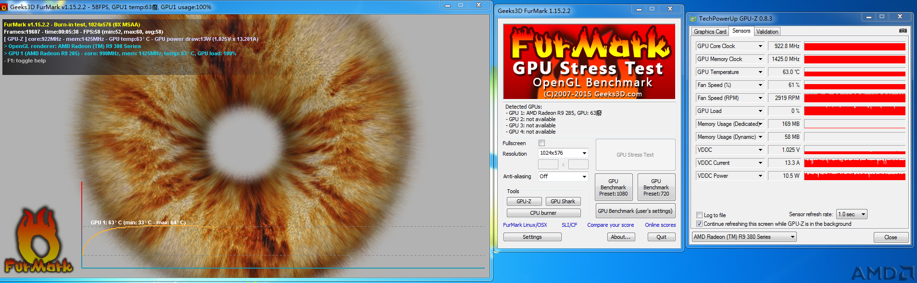Open the Resolution 1024x576 dropdown
Screen dimensions: 917x283
[x=563, y=153]
